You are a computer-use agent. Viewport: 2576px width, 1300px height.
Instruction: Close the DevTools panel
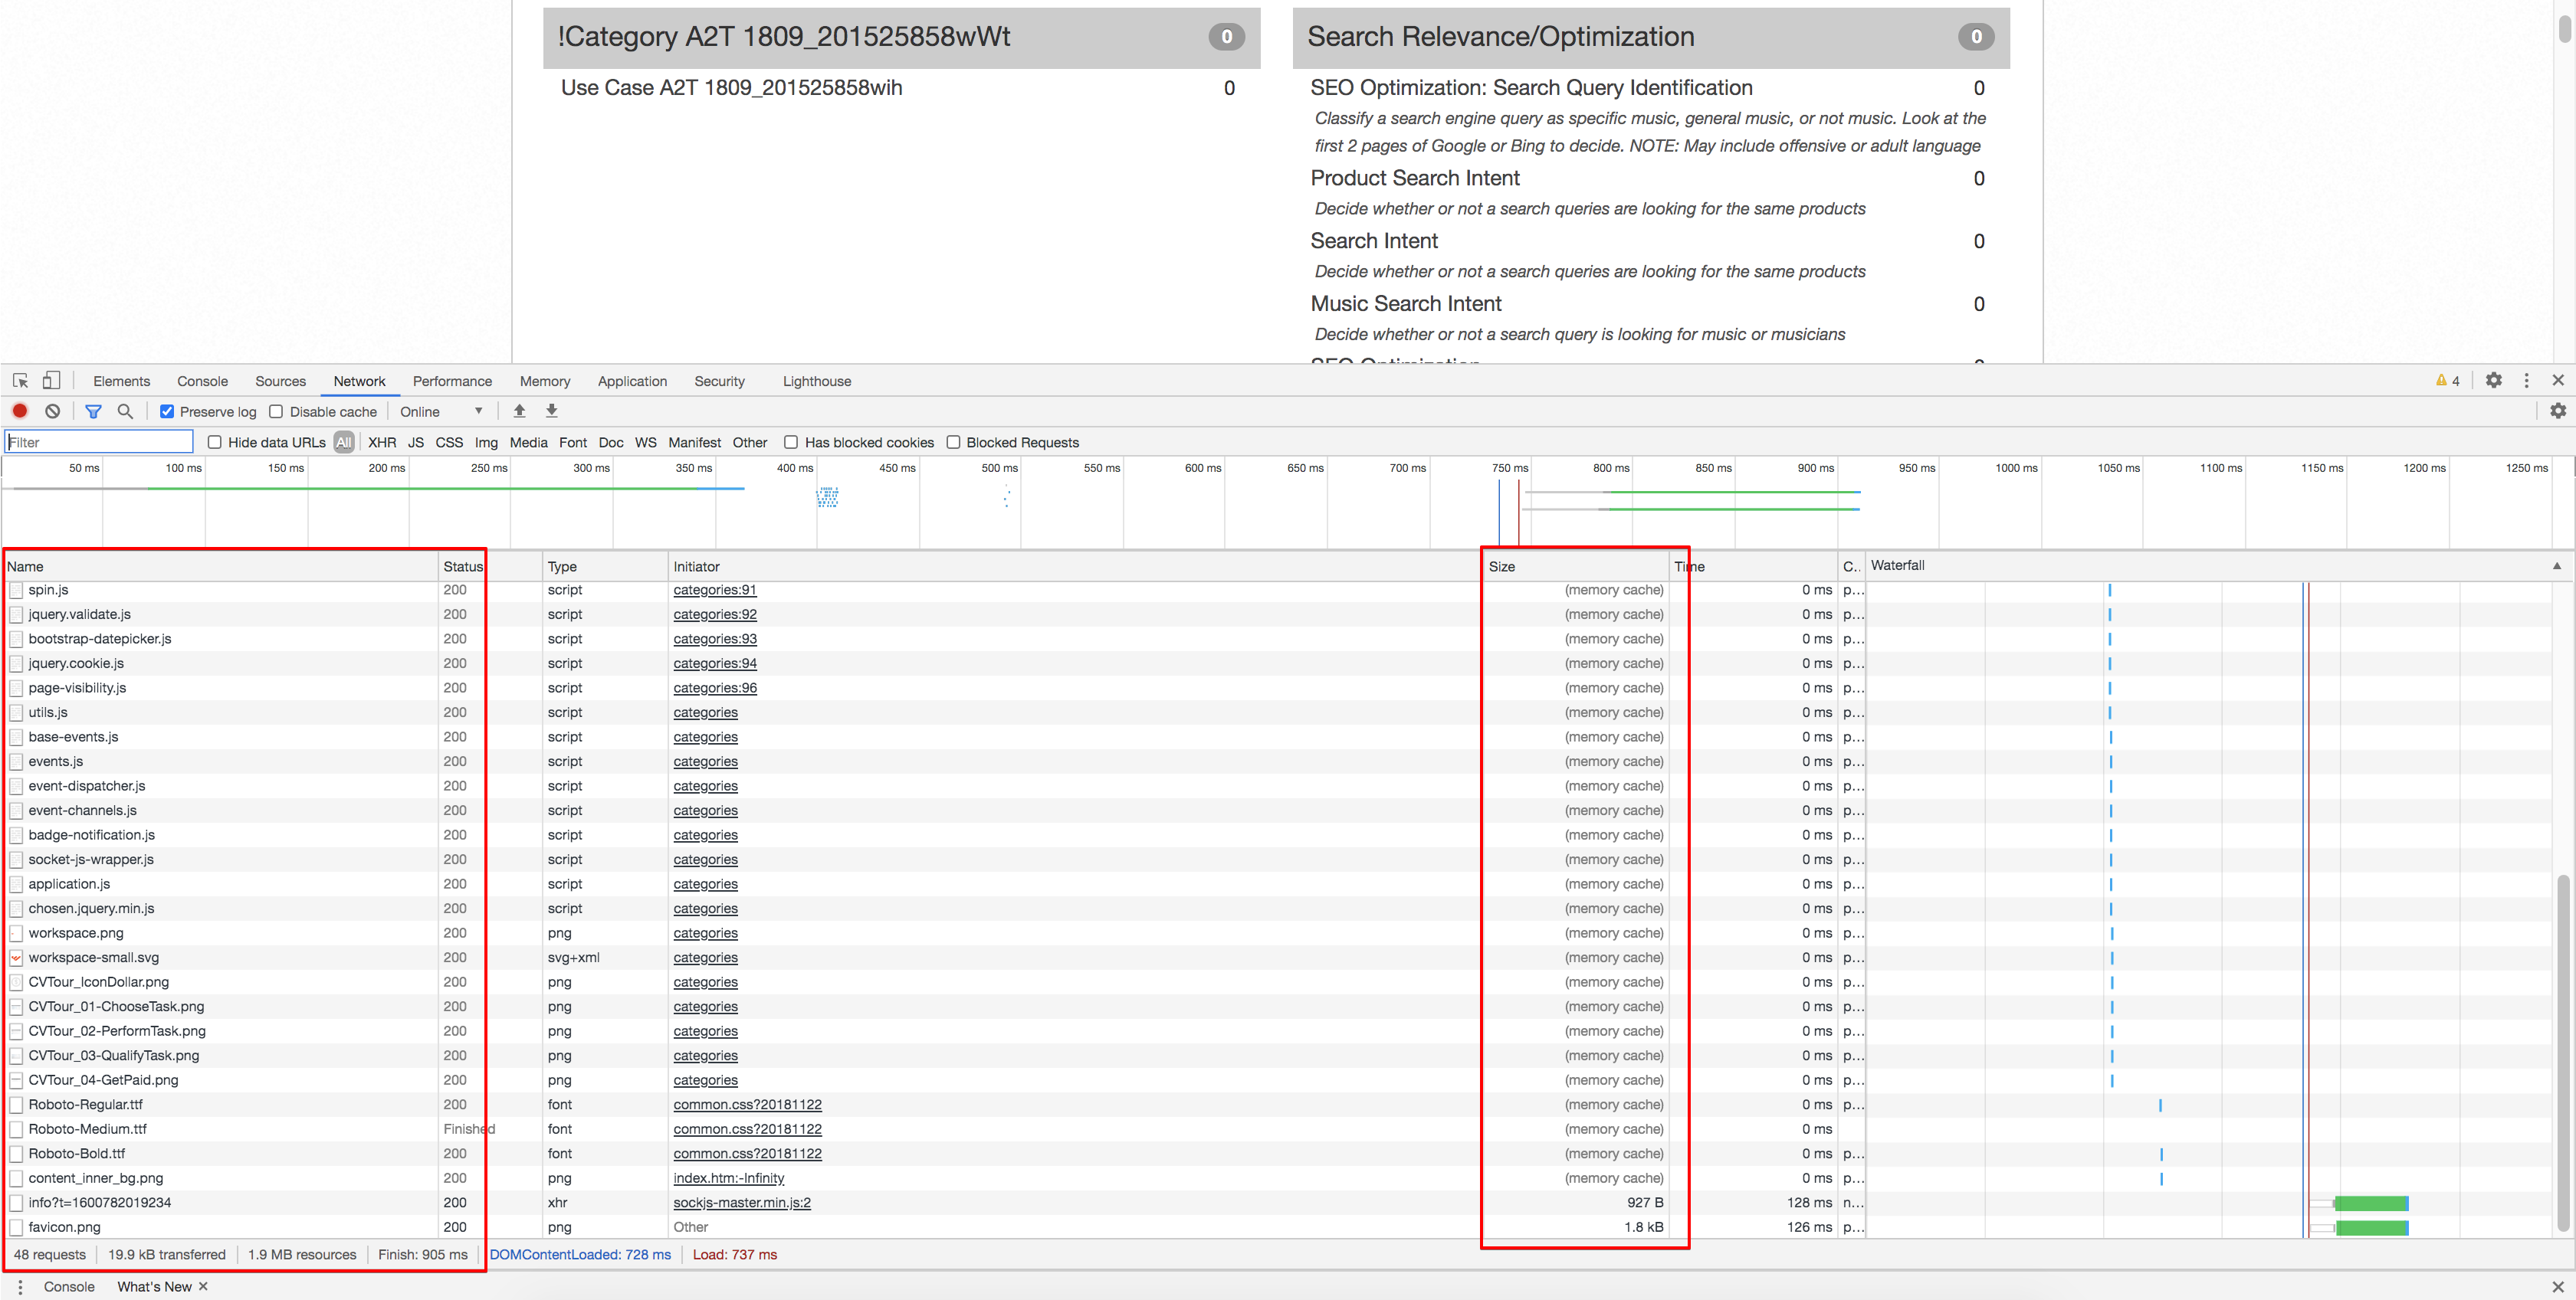click(x=2557, y=381)
